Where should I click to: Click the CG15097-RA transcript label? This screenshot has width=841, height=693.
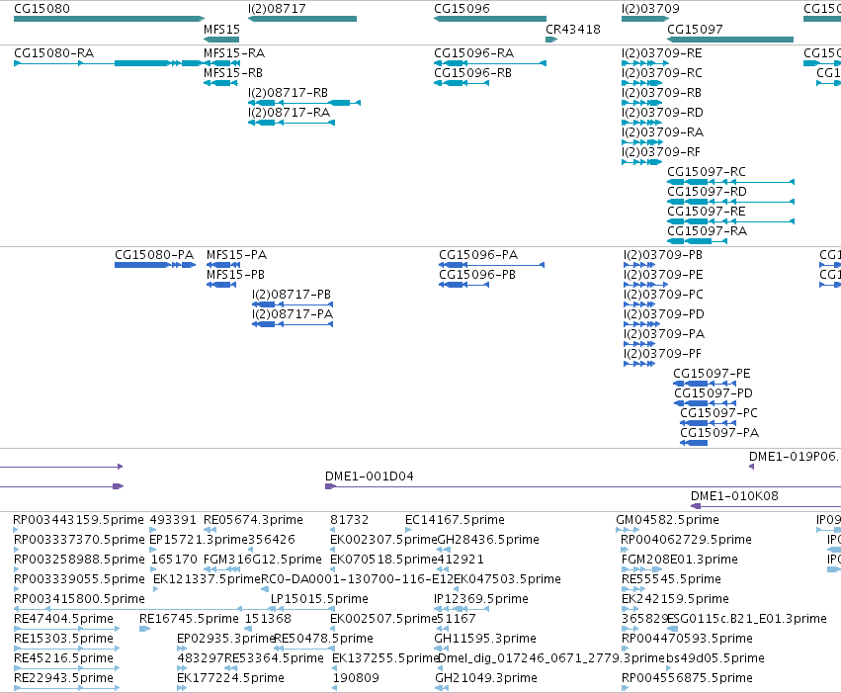click(x=708, y=231)
